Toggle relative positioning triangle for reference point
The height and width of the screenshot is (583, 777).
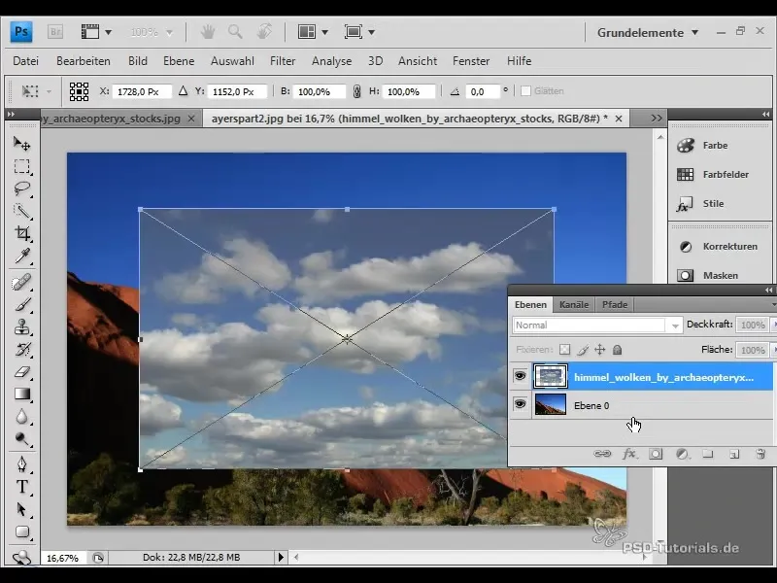click(183, 91)
